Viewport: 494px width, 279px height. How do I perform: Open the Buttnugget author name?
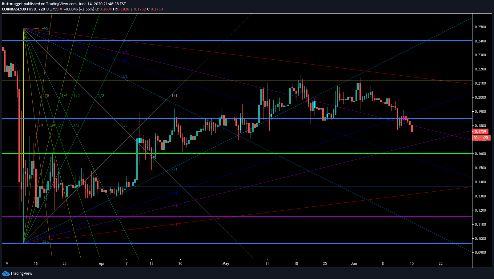(x=12, y=4)
